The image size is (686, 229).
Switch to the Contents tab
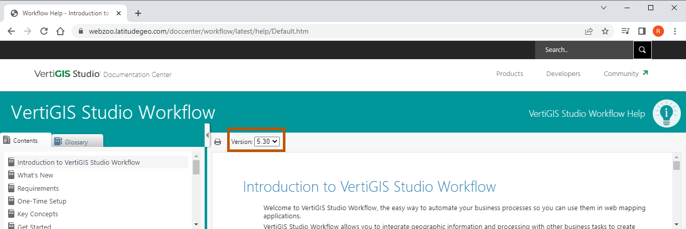point(26,140)
